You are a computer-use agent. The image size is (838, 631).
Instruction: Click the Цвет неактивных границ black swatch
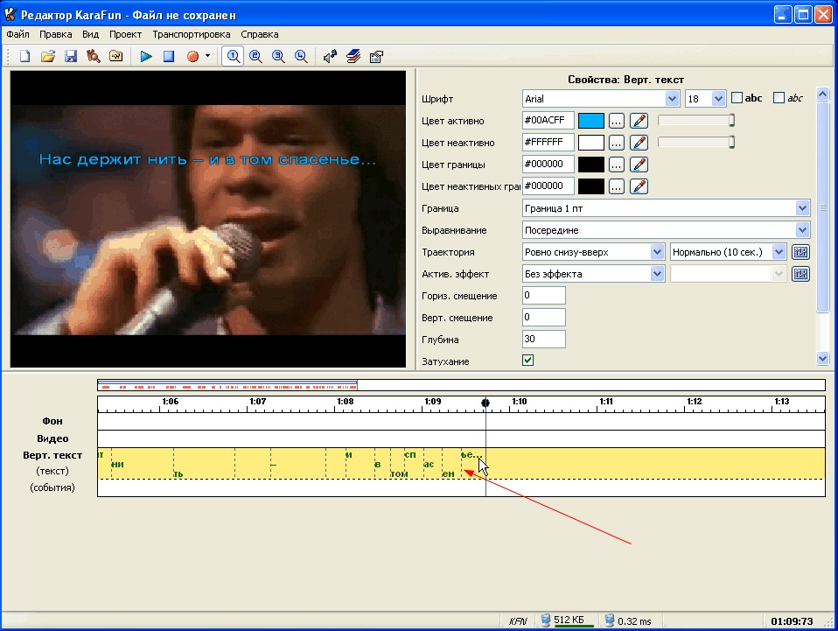coord(591,186)
